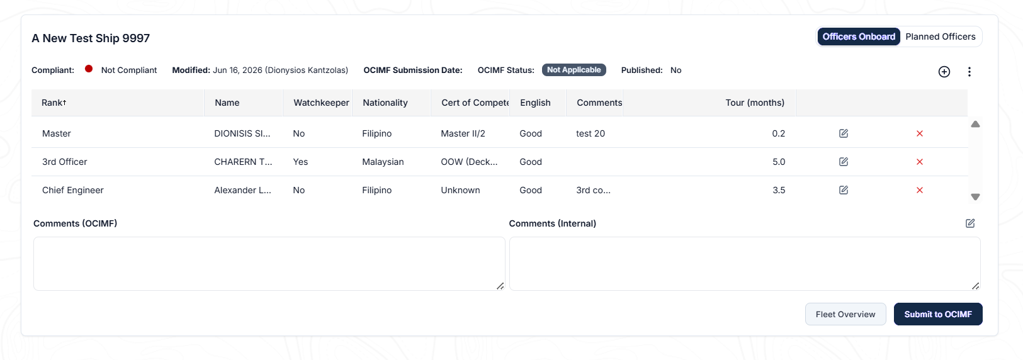Submit to OCIMF
This screenshot has height=360, width=1023.
tap(938, 314)
